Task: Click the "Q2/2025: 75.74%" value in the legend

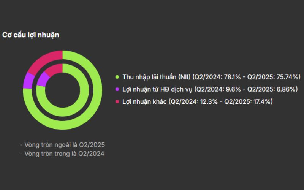Action: pyautogui.click(x=274, y=77)
